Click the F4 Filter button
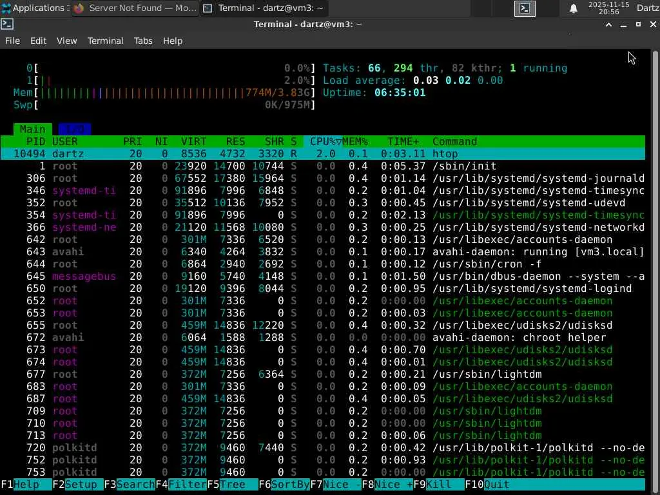Viewport: 660px width, 495px height. [181, 485]
